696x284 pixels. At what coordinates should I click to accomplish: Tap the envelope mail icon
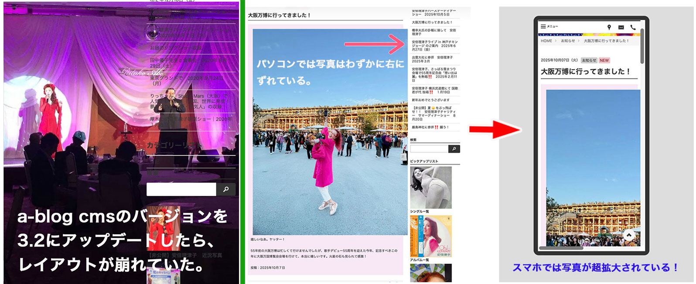pos(621,27)
